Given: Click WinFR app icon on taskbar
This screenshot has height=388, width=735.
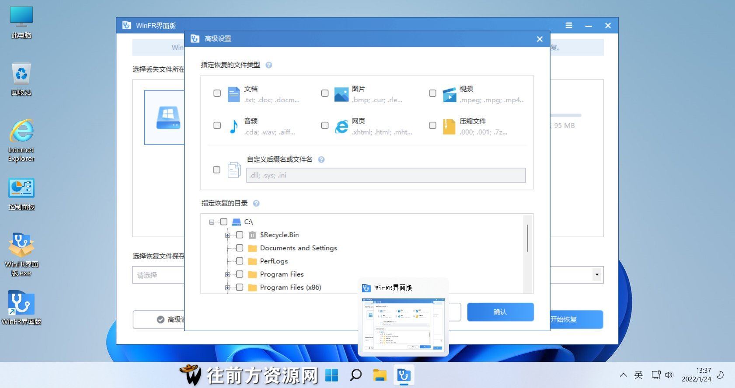Looking at the screenshot, I should click(404, 375).
